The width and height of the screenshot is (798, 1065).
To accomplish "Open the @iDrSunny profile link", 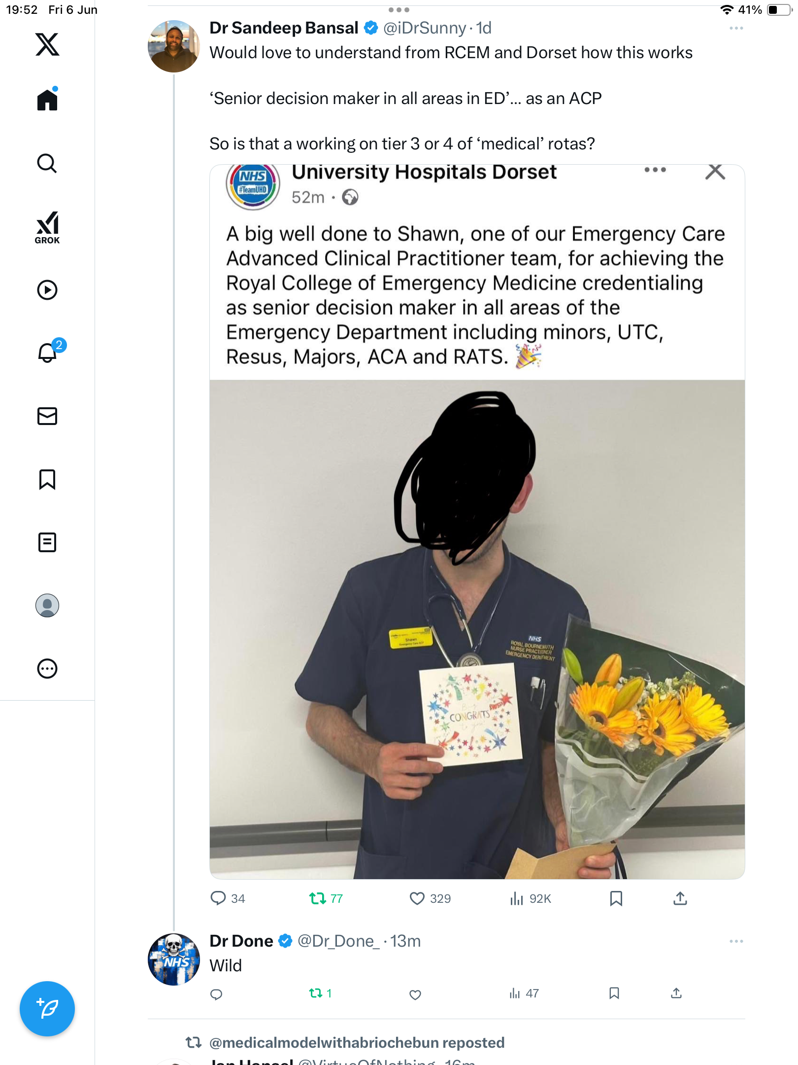I will (x=424, y=28).
